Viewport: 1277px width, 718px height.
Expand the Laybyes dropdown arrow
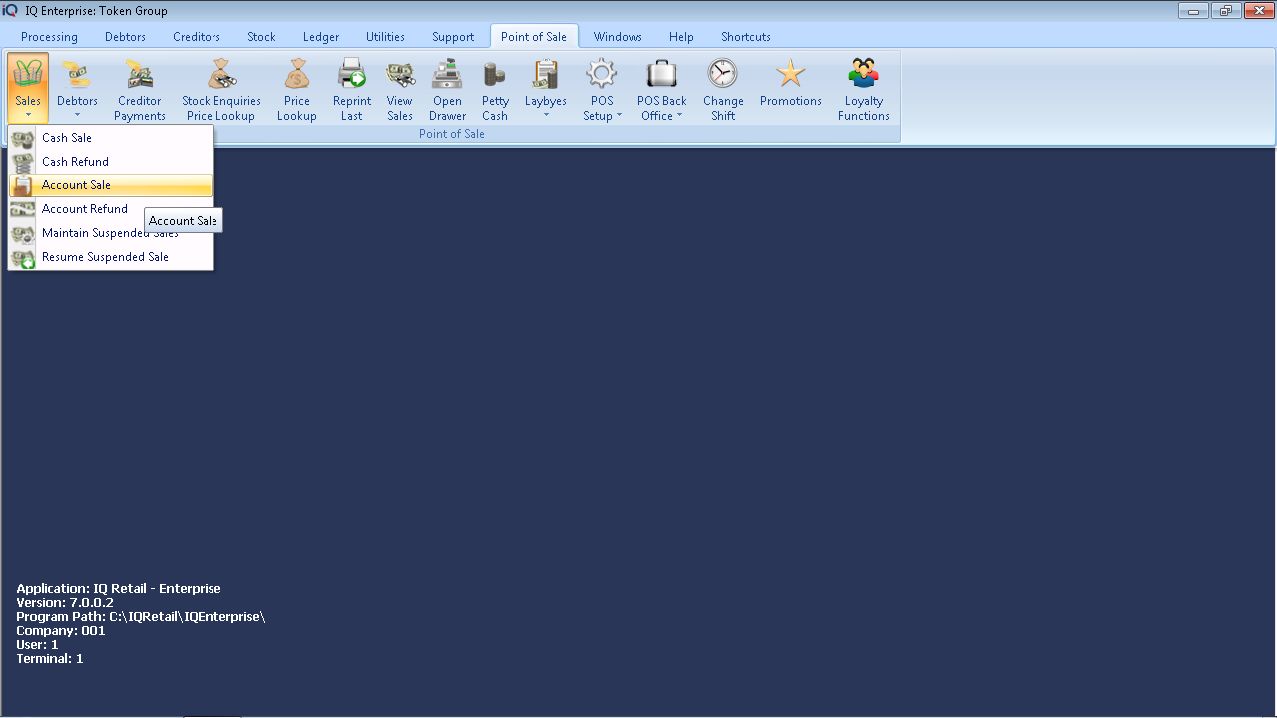[546, 115]
